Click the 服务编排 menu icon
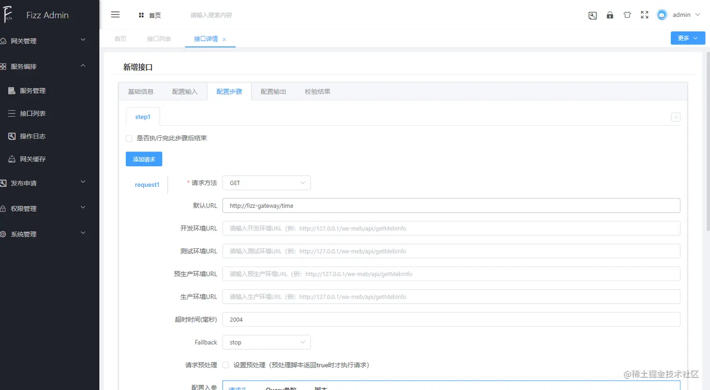Screen dimensions: 710x390 pos(3,67)
